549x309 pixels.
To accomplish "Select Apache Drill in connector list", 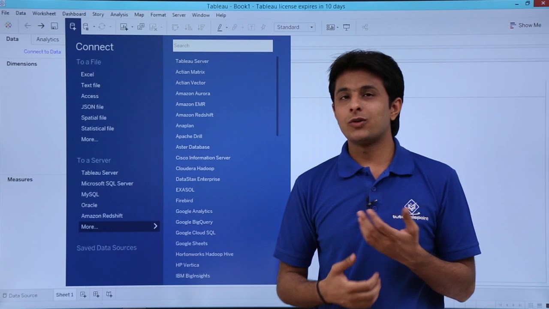I will (x=189, y=136).
